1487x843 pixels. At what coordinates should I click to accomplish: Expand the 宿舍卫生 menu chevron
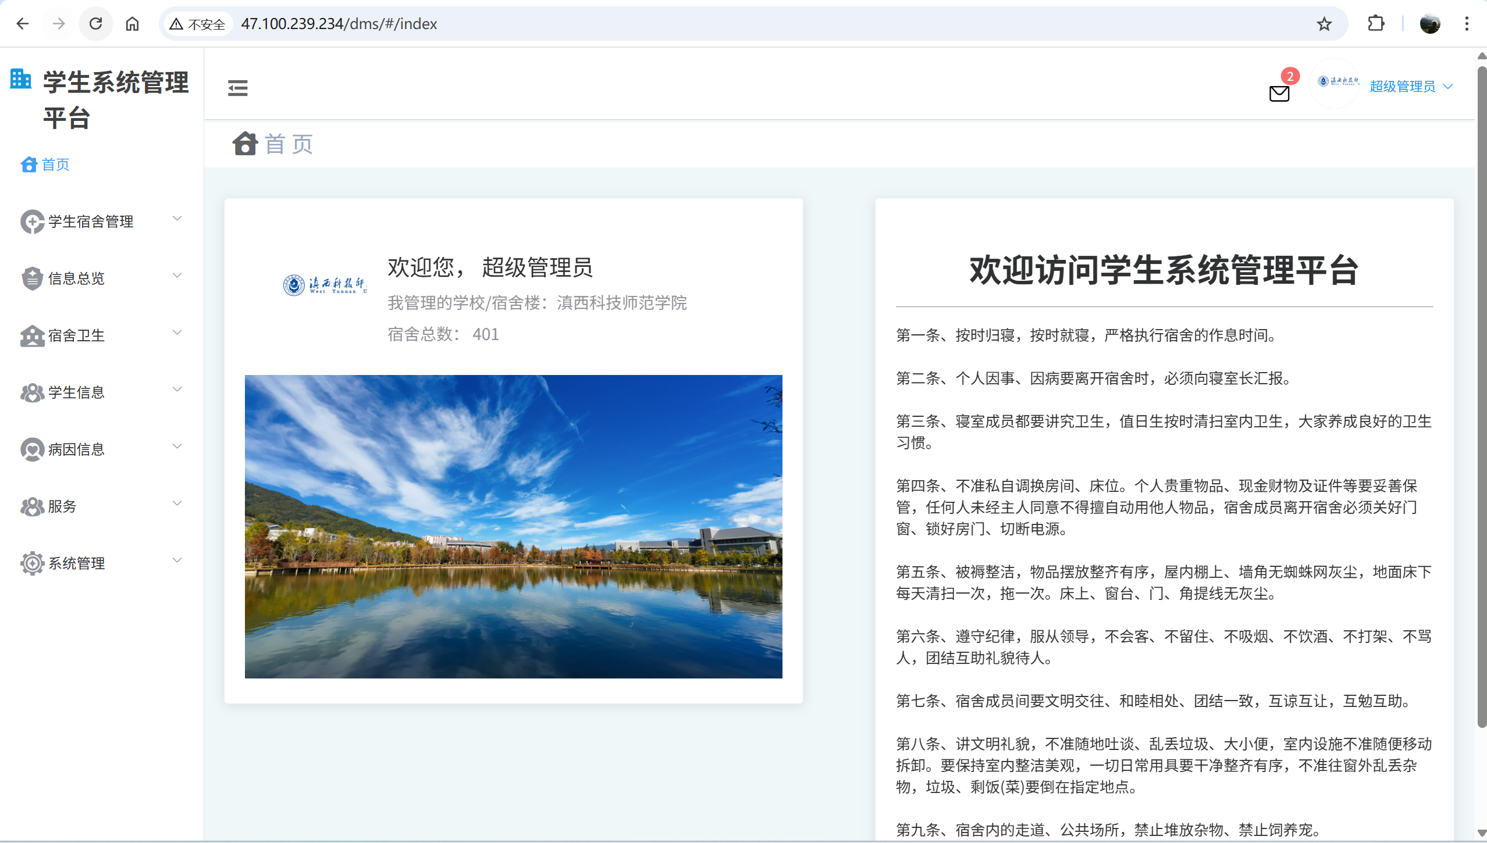(177, 333)
